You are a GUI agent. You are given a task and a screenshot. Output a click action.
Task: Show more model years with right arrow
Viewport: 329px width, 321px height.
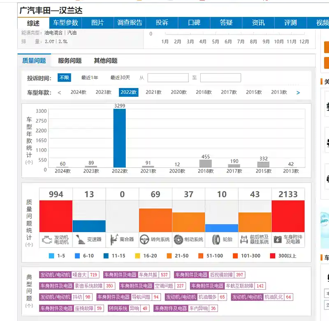point(298,93)
